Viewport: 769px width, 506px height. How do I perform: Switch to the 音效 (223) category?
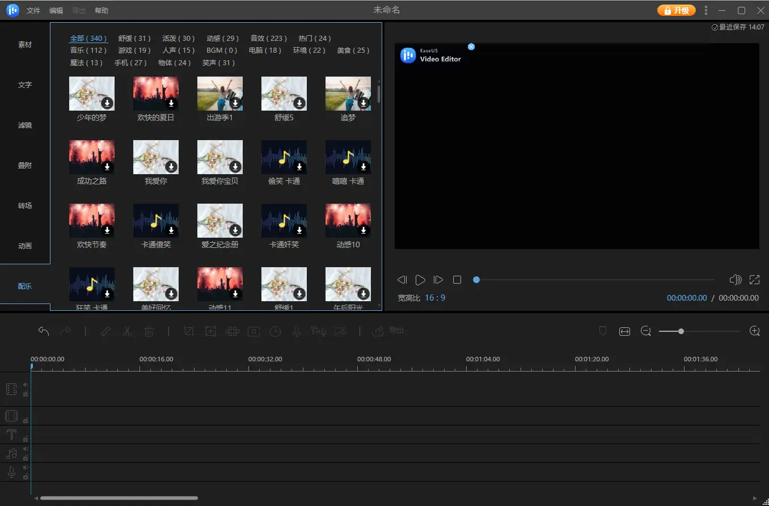tap(268, 39)
